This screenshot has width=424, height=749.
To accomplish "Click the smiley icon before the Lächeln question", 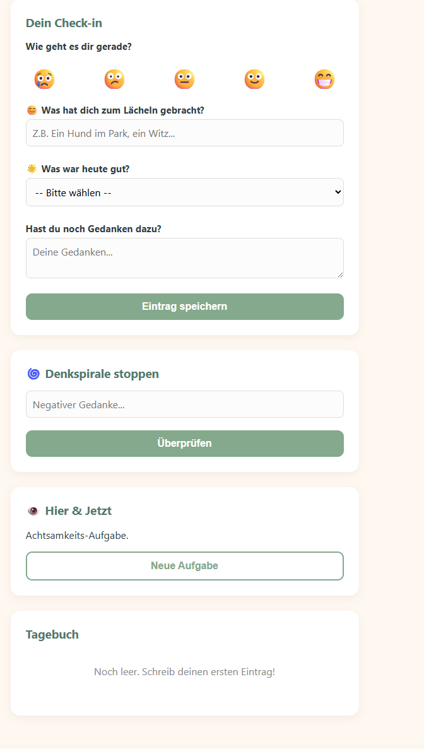I will point(30,109).
